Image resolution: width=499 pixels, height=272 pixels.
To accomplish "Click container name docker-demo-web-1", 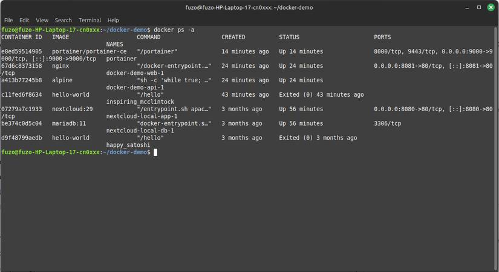I will click(x=135, y=73).
